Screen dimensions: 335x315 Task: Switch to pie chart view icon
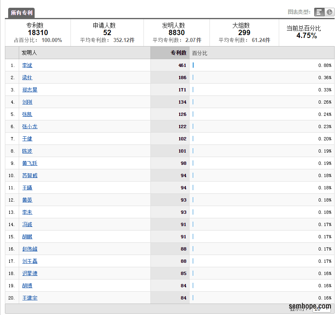tap(329, 12)
